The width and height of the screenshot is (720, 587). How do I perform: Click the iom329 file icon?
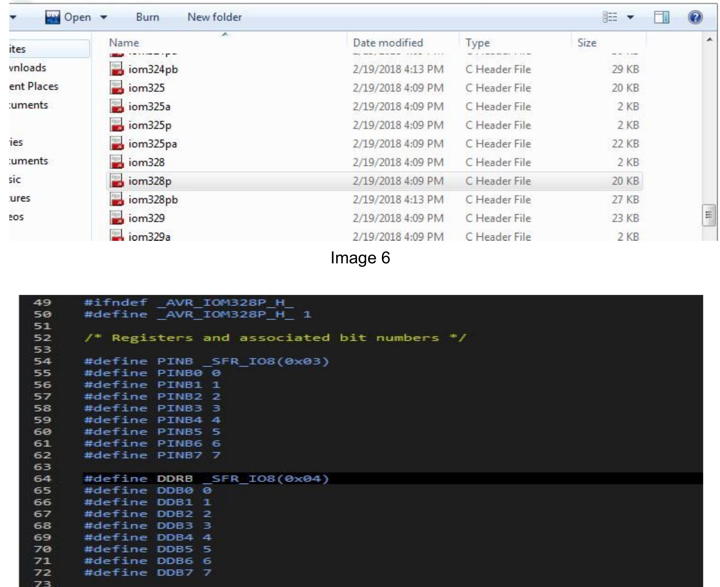117,218
